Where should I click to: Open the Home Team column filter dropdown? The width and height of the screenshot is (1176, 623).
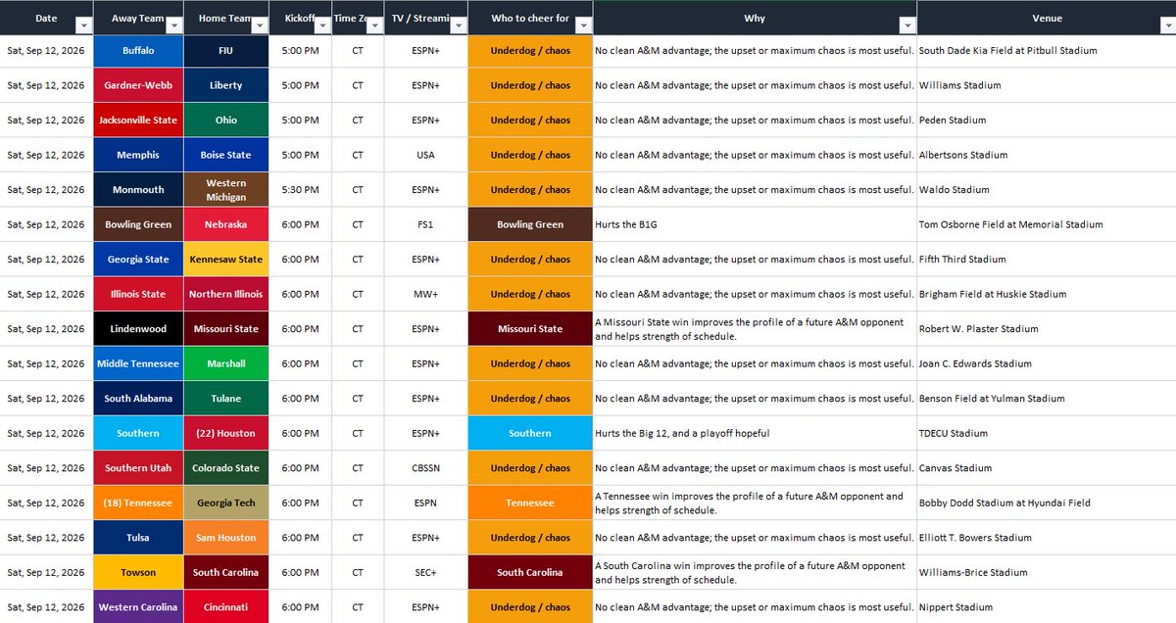tap(260, 24)
